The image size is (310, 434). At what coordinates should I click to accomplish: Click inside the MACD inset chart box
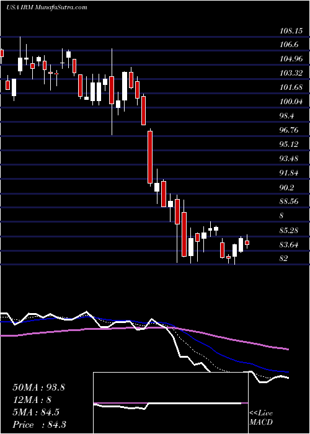coord(170,403)
